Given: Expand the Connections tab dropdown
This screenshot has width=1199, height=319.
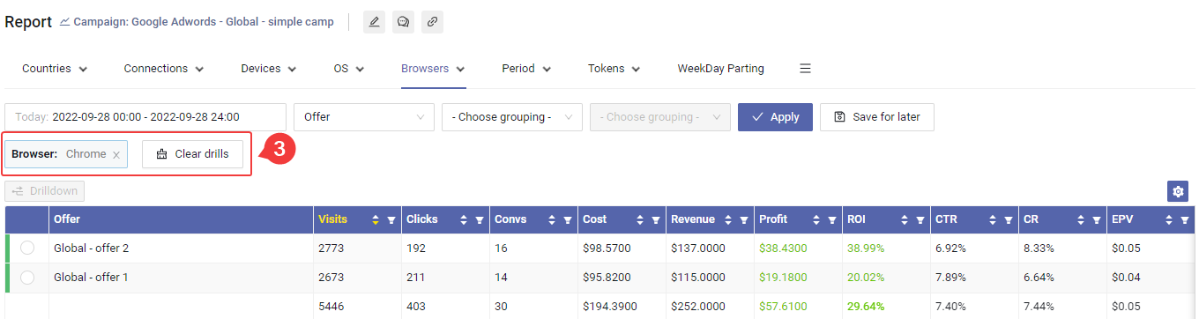Looking at the screenshot, I should click(199, 69).
